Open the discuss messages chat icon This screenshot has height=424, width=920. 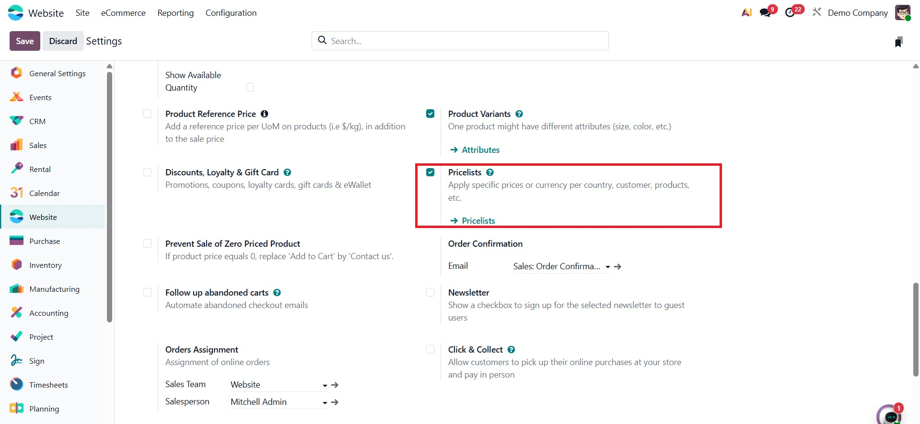(x=766, y=12)
